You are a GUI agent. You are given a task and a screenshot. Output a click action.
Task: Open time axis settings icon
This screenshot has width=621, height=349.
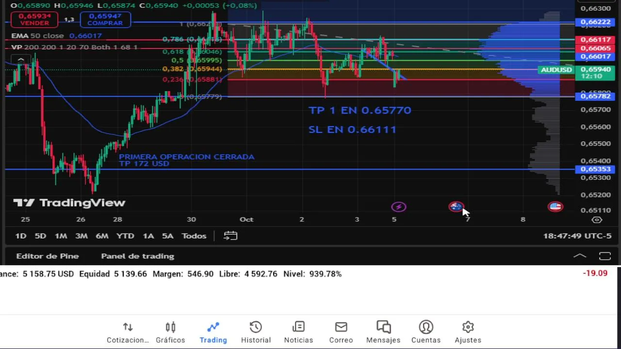[597, 220]
